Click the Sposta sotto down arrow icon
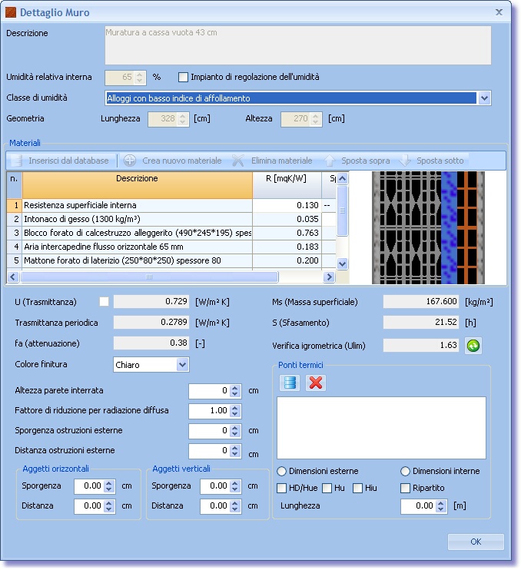Screen dimensions: 521x570 405,161
